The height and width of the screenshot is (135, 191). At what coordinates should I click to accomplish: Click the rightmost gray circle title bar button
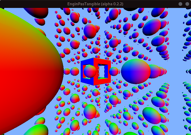(187, 4)
